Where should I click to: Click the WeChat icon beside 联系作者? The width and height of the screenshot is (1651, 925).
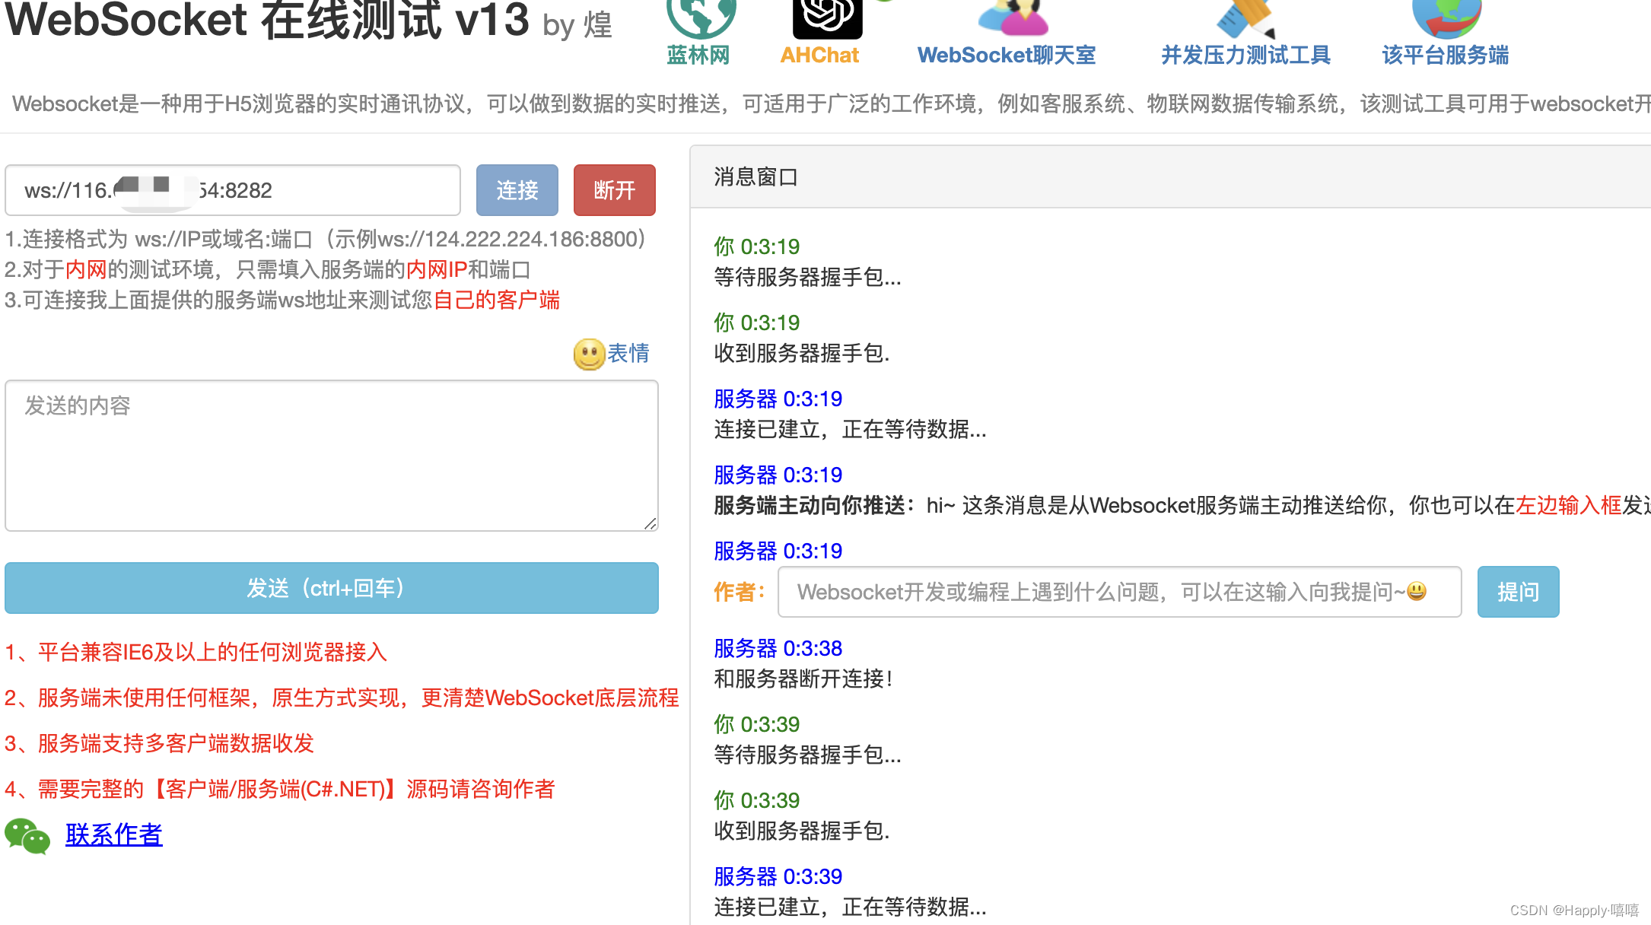pyautogui.click(x=27, y=836)
